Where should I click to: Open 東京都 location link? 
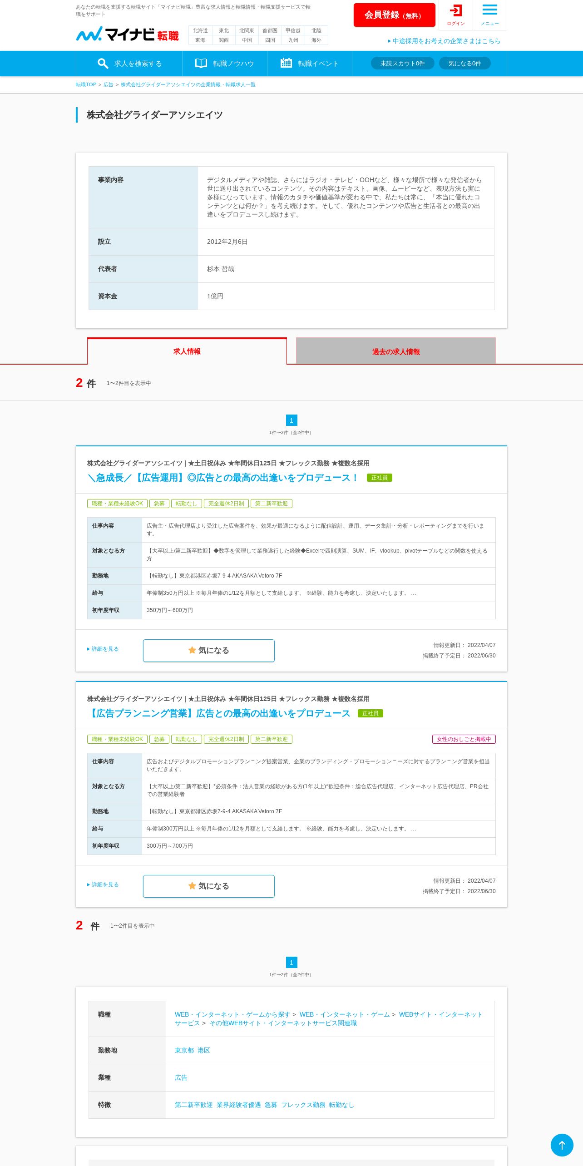click(x=184, y=1050)
